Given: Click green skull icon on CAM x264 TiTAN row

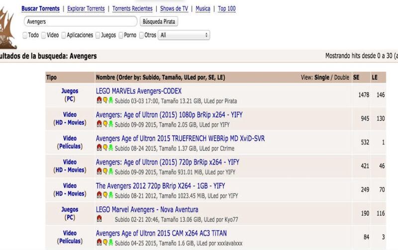Looking at the screenshot, I should [111, 243].
